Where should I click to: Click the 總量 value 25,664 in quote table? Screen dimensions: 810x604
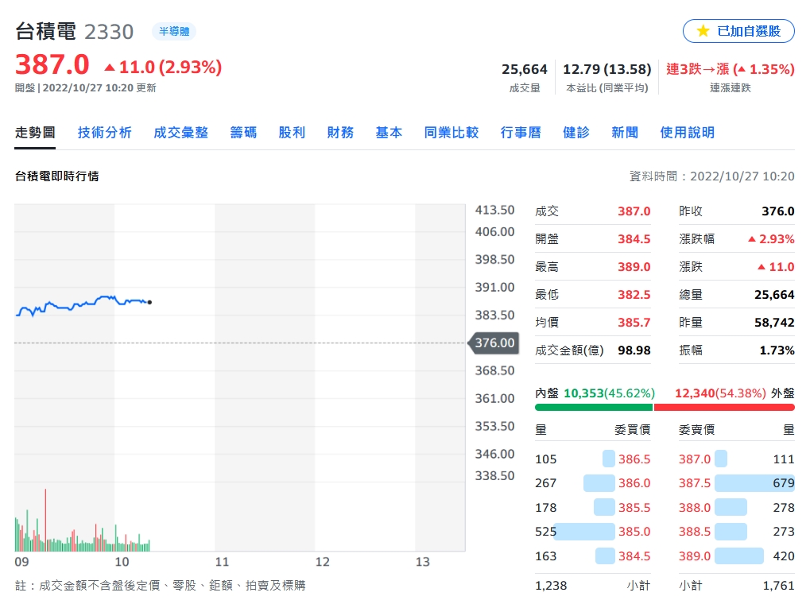click(x=774, y=295)
